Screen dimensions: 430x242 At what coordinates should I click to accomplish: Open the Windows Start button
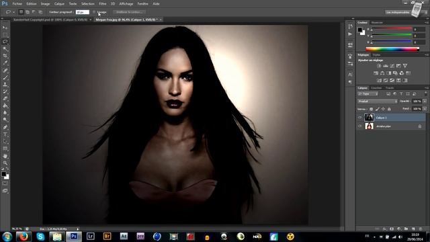(7, 237)
